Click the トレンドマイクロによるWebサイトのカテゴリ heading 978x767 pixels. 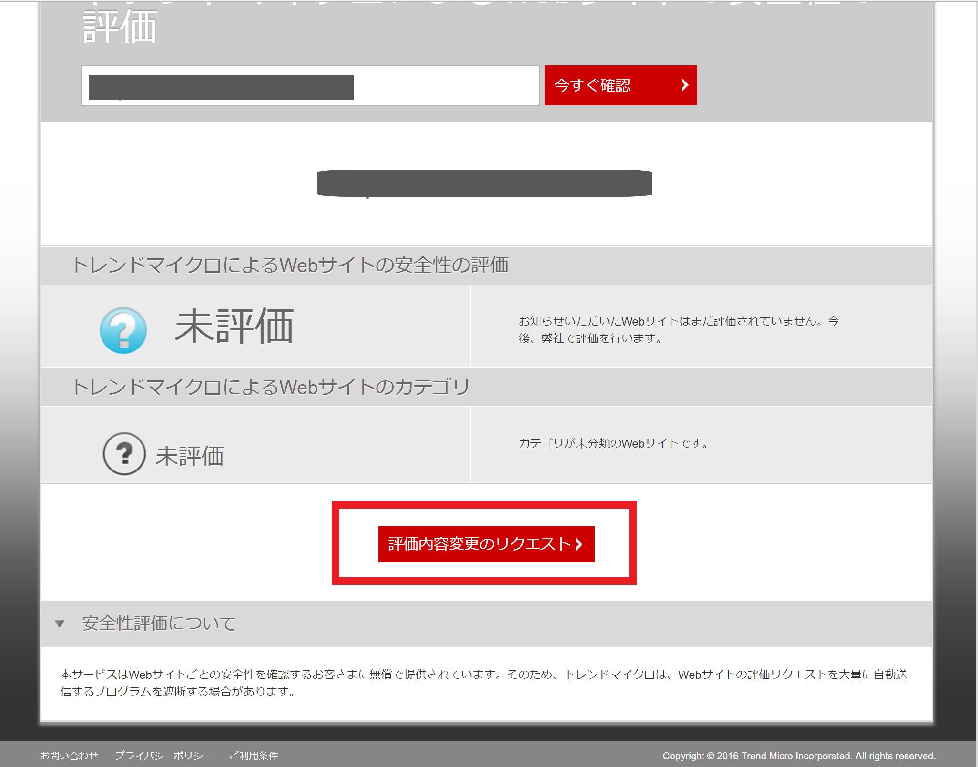[x=271, y=387]
